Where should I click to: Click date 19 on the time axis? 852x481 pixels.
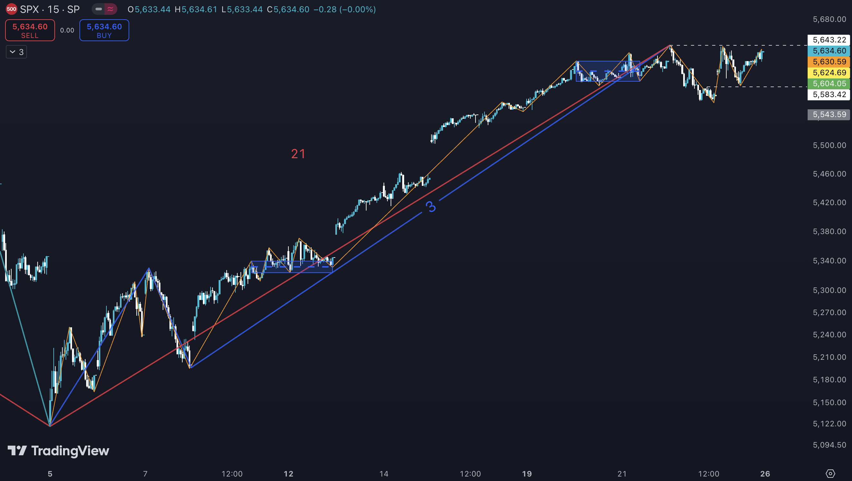[x=527, y=474]
